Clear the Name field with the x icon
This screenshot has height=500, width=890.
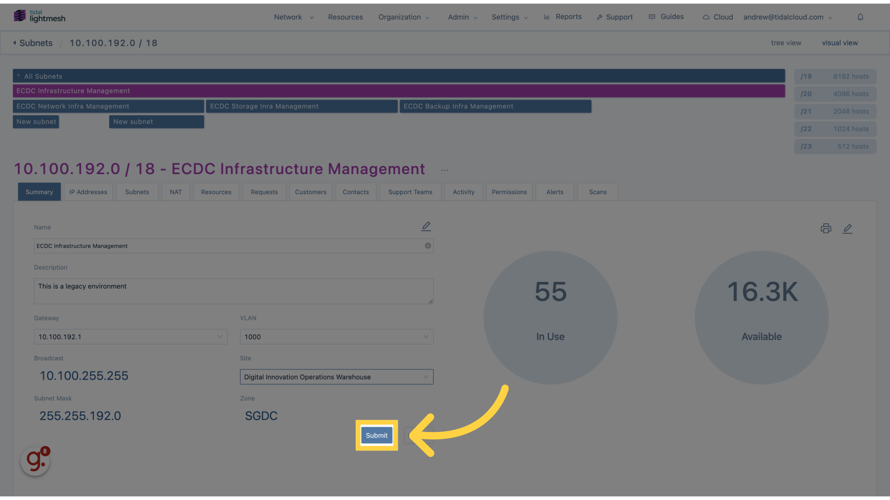pos(428,246)
